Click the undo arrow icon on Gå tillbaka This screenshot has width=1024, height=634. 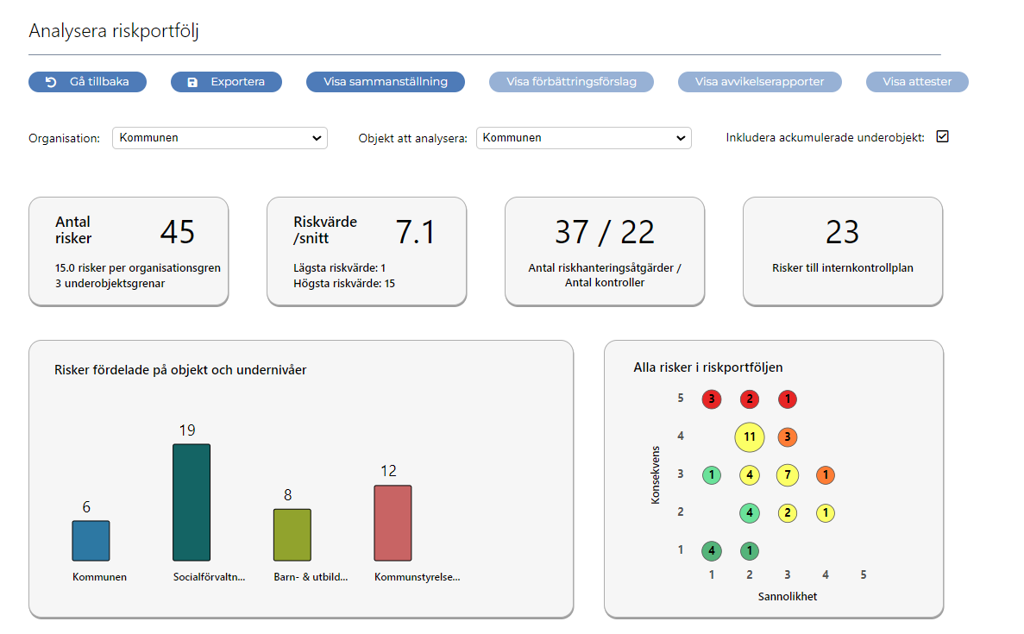click(51, 82)
